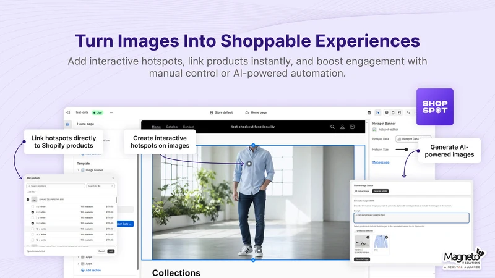Screen dimensions: 495x278
Task: Click the Adidas Superstar product thumbnail
Action: [x=362, y=242]
